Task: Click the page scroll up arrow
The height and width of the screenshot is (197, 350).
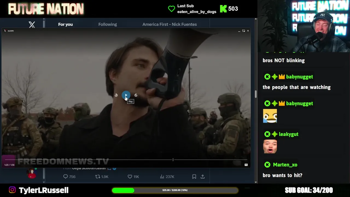Action: [256, 19]
